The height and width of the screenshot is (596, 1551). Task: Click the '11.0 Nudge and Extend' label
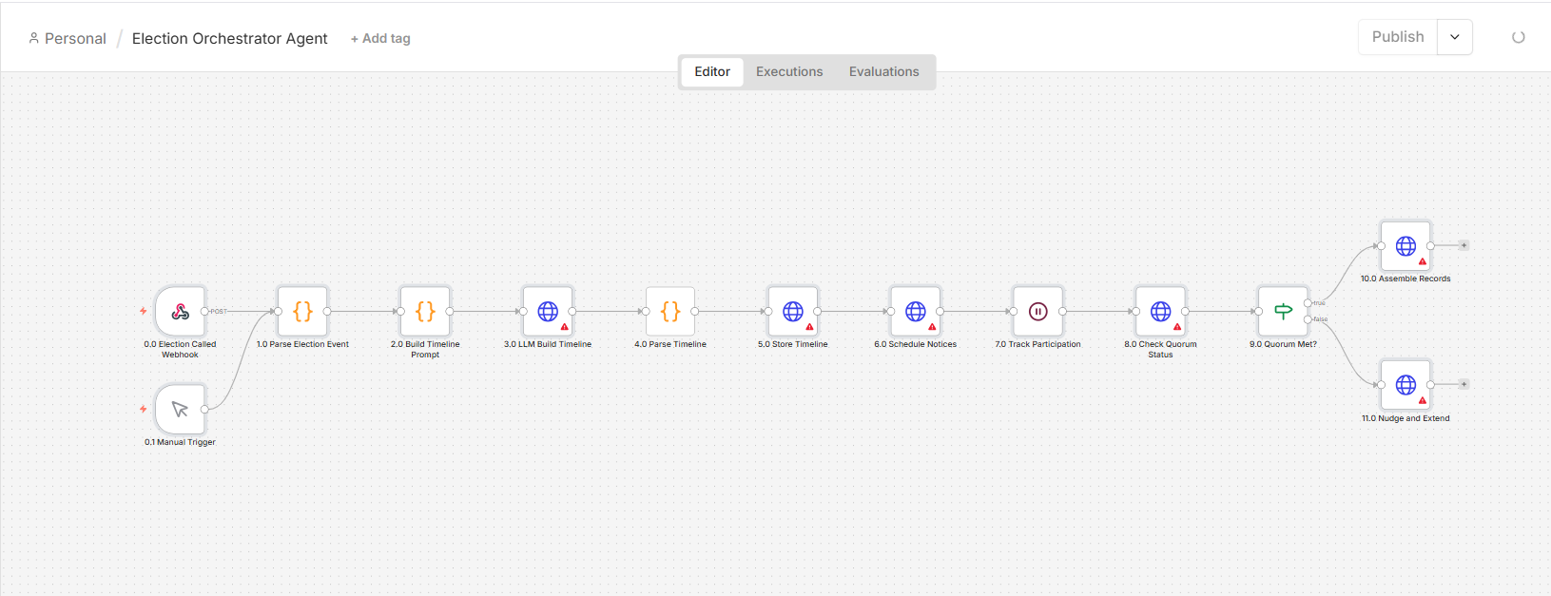(x=1406, y=418)
